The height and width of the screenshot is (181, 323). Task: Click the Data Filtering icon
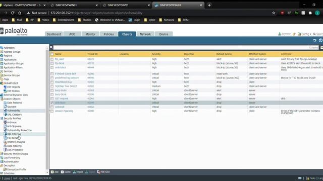pyautogui.click(x=5, y=146)
